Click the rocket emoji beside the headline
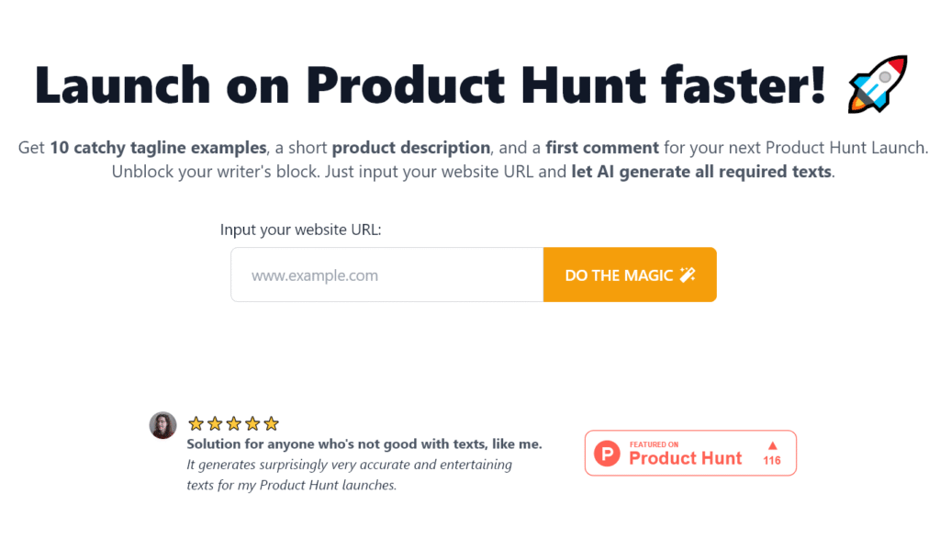Image resolution: width=940 pixels, height=539 pixels. [877, 84]
